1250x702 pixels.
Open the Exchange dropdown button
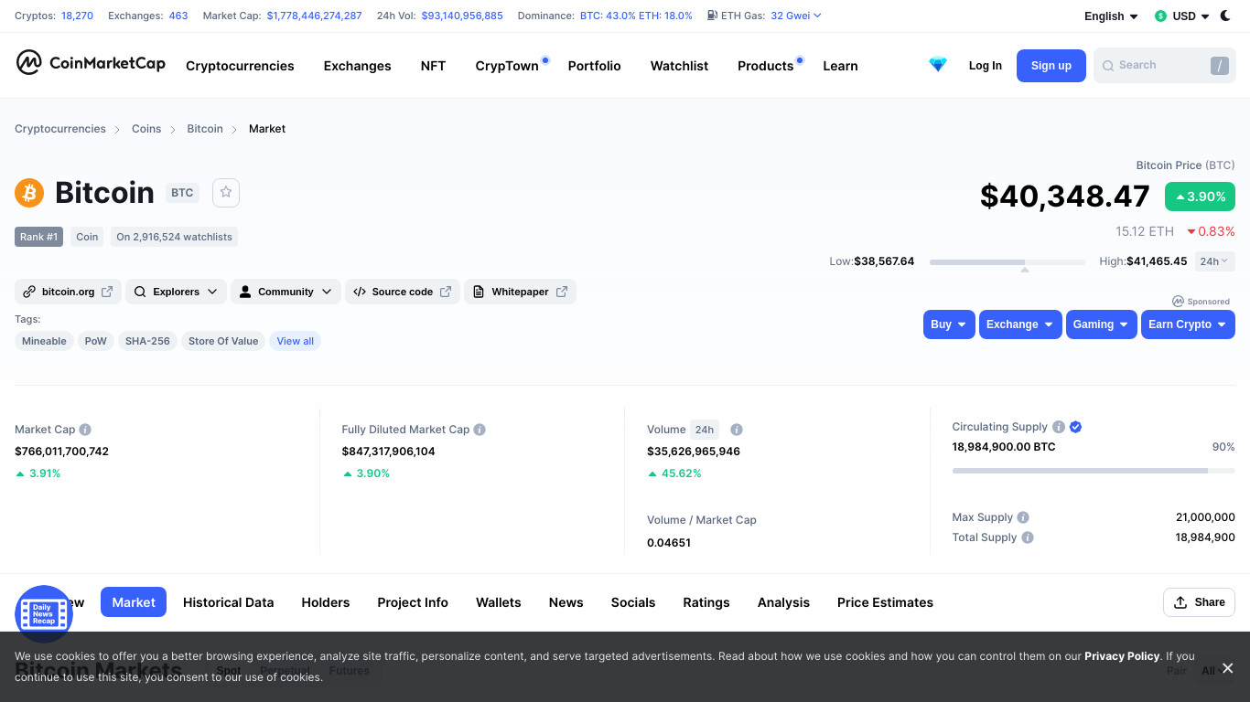[x=1020, y=324]
